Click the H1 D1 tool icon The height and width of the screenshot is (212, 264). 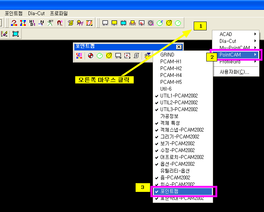tap(32, 23)
